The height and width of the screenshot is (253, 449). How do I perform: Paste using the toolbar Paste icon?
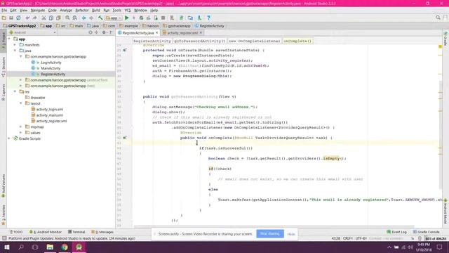click(58, 18)
